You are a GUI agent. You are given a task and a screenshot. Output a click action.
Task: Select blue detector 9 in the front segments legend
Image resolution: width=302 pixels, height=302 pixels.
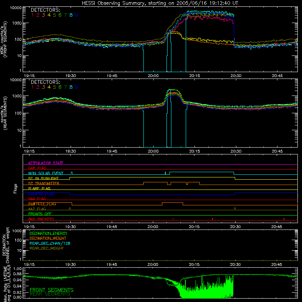(x=77, y=15)
